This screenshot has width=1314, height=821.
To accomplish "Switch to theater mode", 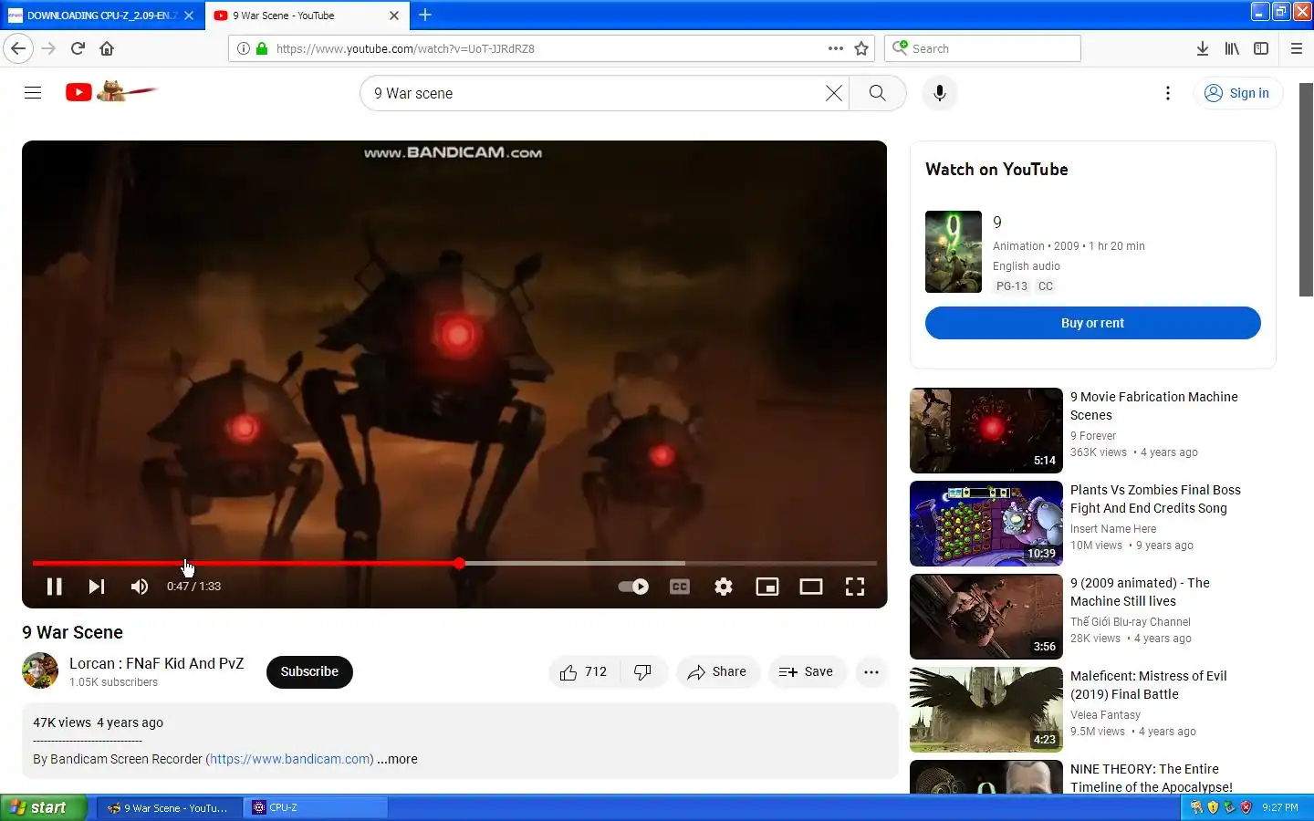I will pos(811,587).
